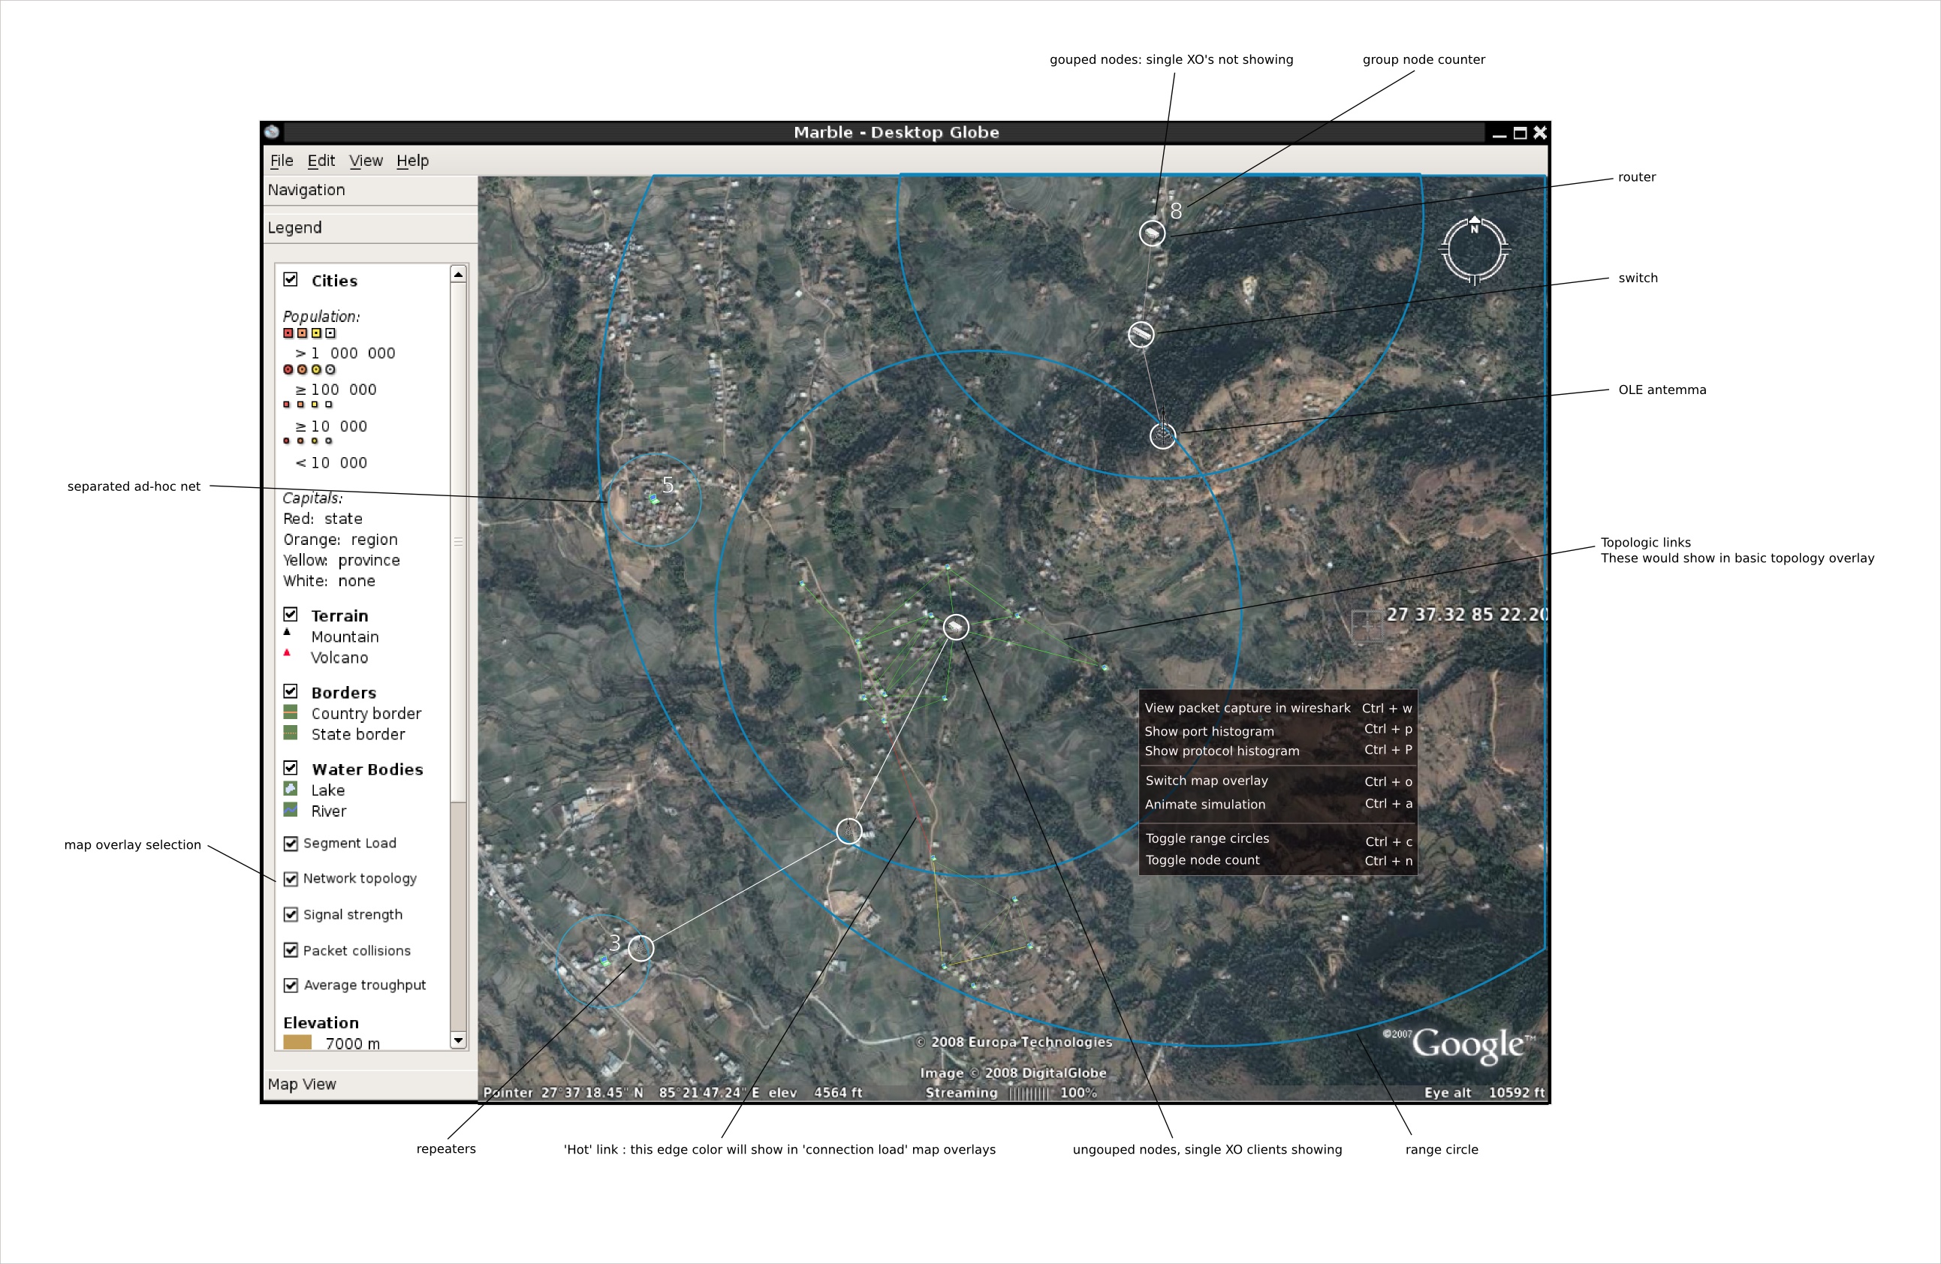Click the router node icon near counter 8
The width and height of the screenshot is (1941, 1264).
pyautogui.click(x=1152, y=234)
